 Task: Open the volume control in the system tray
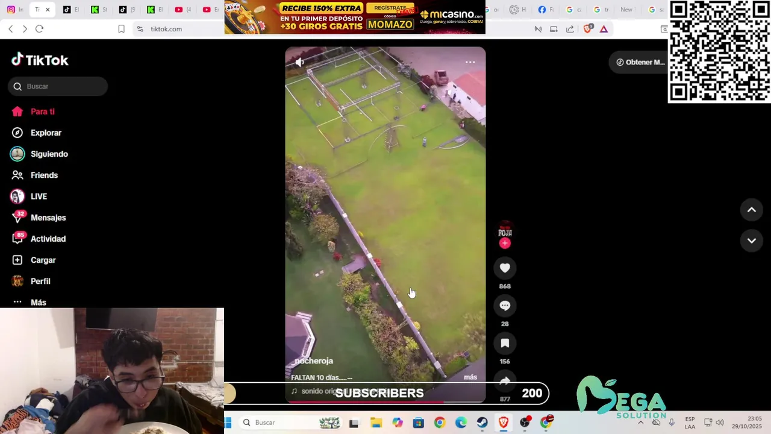pyautogui.click(x=720, y=423)
